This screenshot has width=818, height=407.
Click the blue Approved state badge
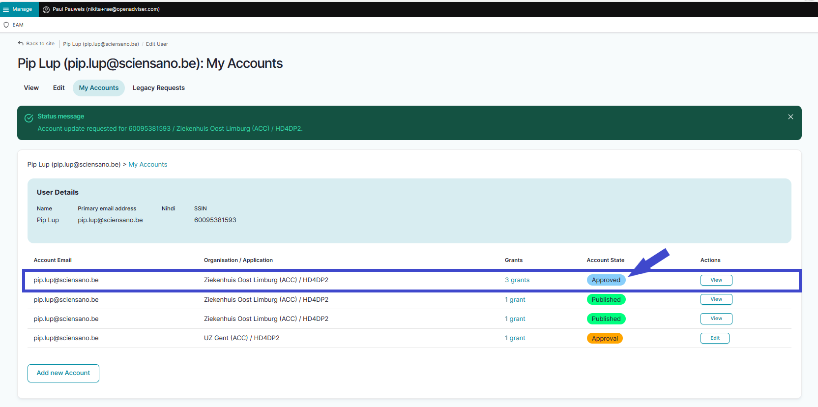(x=606, y=280)
